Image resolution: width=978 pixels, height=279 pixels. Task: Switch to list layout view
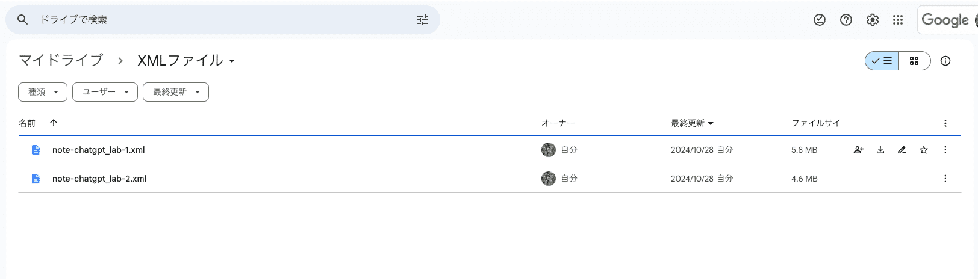(882, 61)
